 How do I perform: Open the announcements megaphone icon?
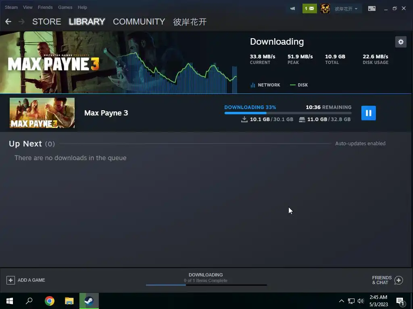[x=292, y=8]
